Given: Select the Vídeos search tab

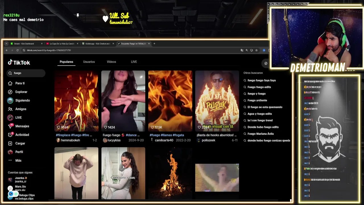Looking at the screenshot, I should tap(111, 62).
